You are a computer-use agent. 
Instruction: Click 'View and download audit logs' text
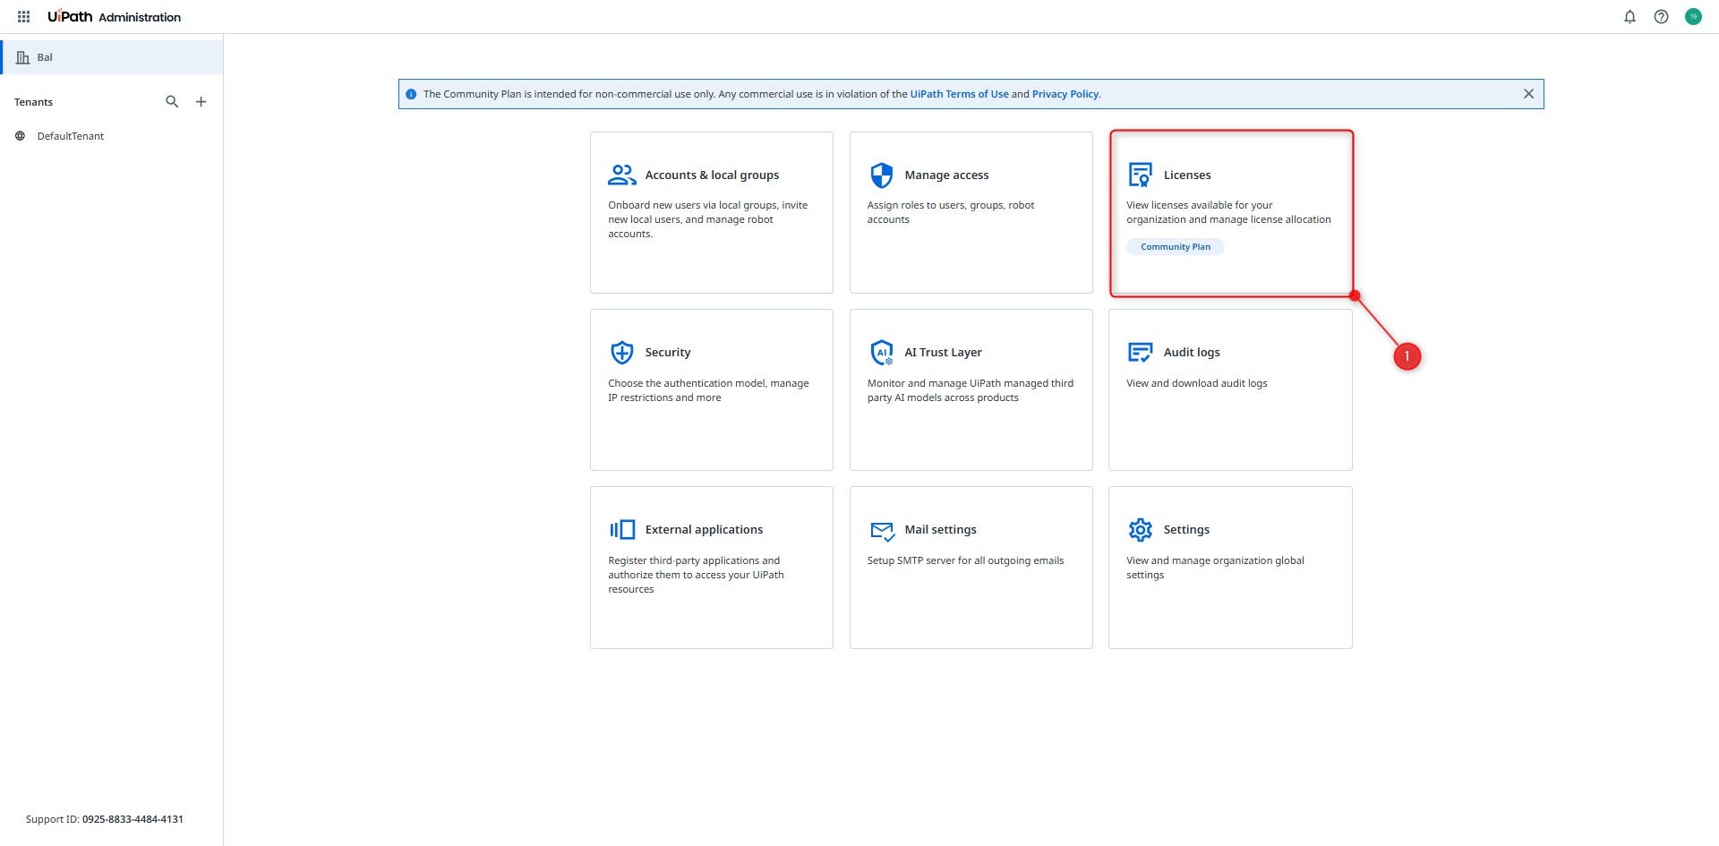click(x=1197, y=383)
